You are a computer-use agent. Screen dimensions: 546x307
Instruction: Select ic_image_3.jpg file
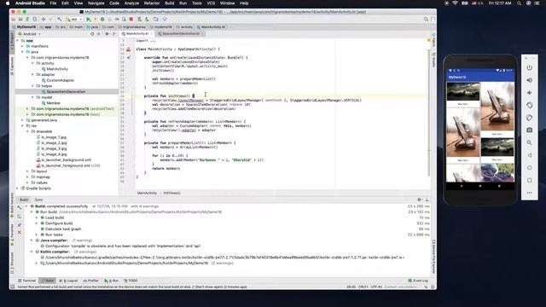[x=54, y=148]
